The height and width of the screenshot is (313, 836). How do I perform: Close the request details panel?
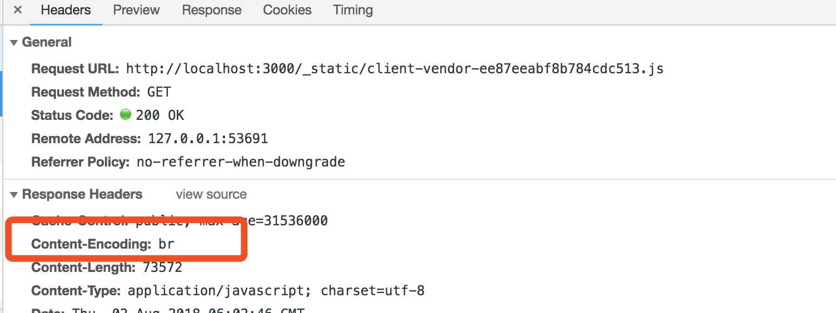point(17,10)
